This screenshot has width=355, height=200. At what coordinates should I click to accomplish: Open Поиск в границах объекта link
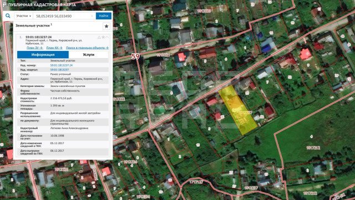[x=87, y=48]
